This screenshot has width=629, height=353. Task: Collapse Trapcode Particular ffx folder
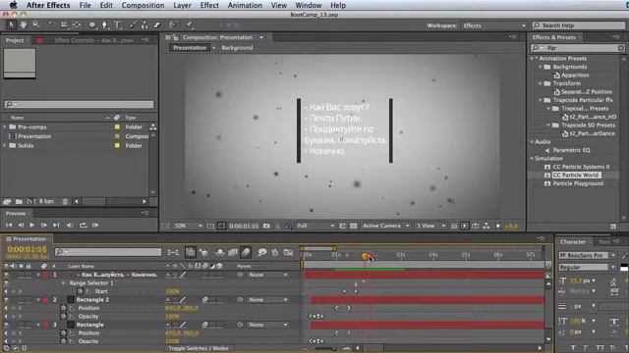tap(541, 100)
